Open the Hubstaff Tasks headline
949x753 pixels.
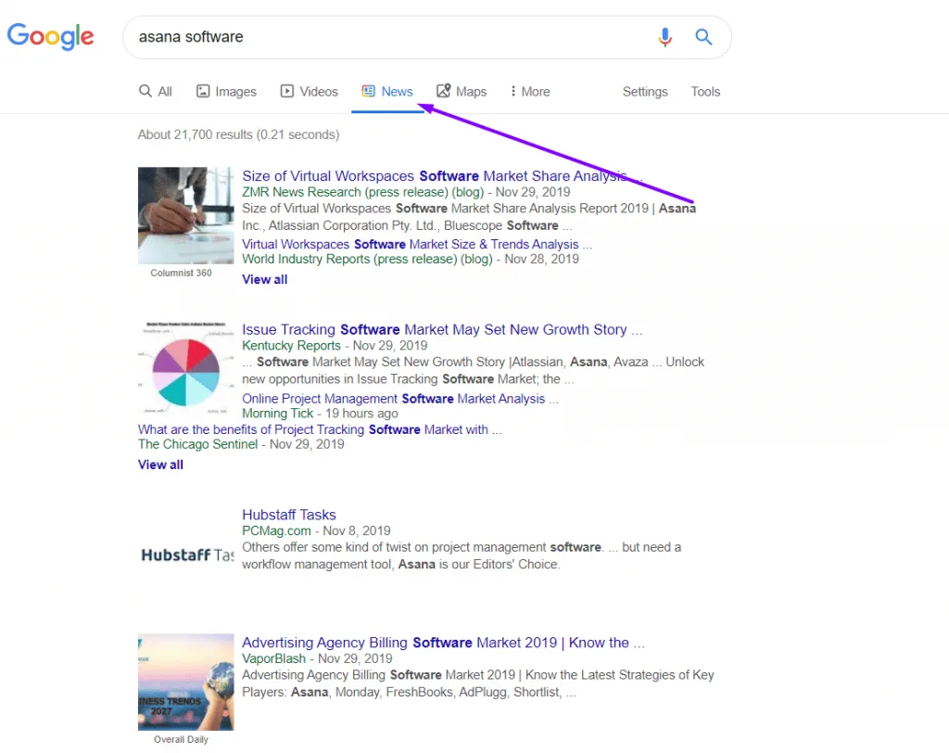click(x=289, y=515)
